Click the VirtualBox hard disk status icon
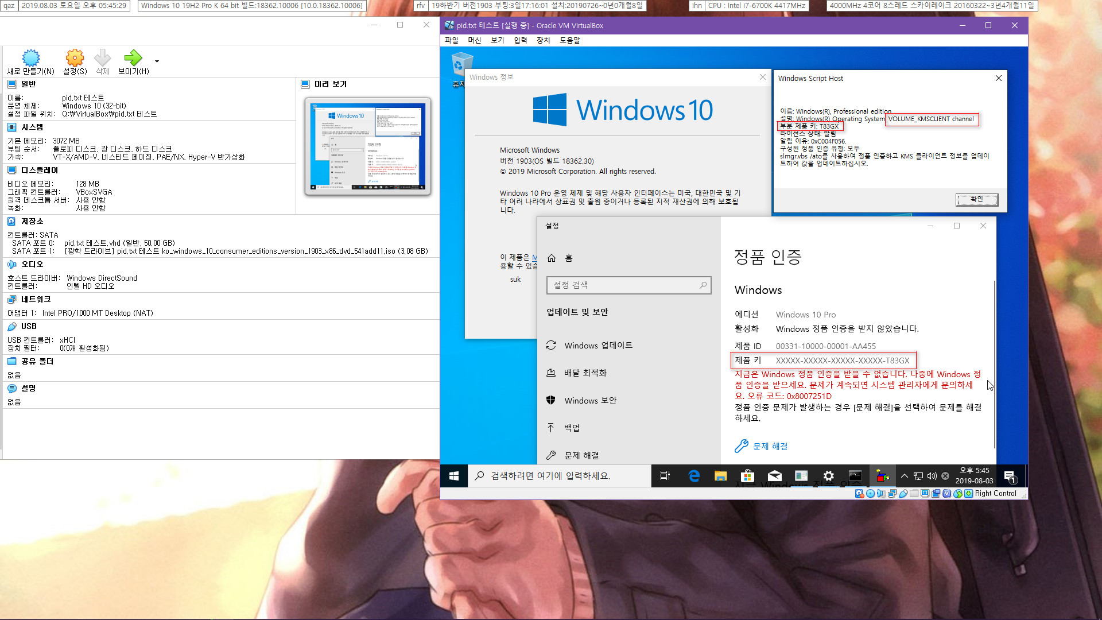 click(x=859, y=494)
